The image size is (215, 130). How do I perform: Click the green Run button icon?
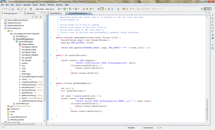[x=64, y=9]
